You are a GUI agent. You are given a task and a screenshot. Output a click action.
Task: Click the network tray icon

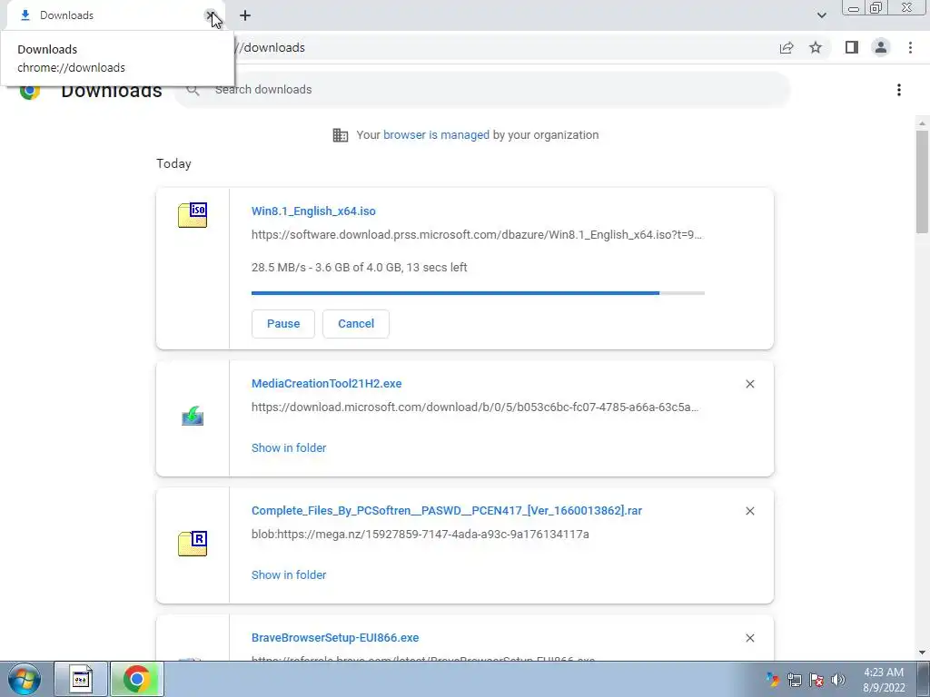point(794,679)
